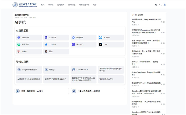Click the blue globe icon in header
Viewport: 186px width, 115px height.
click(x=165, y=5)
